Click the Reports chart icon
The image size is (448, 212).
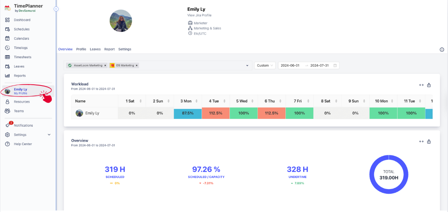click(7, 76)
